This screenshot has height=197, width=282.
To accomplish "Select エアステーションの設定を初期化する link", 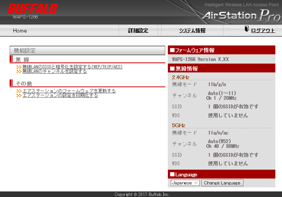I will (60, 95).
